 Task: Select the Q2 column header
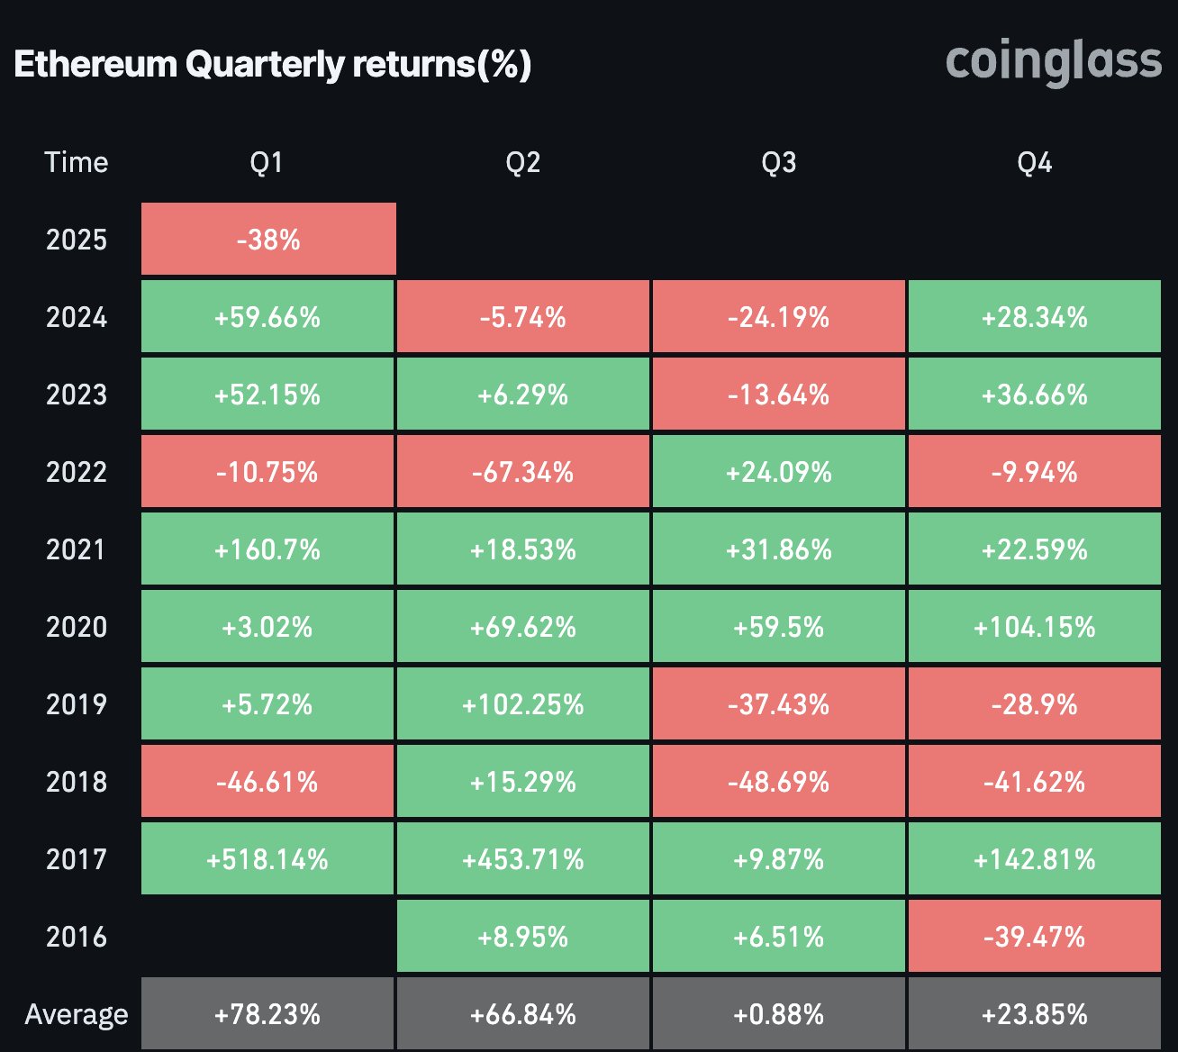tap(522, 162)
